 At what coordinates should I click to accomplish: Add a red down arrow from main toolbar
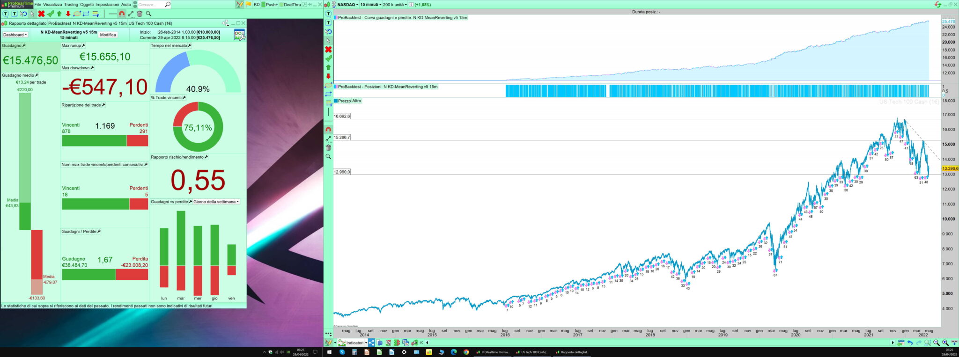click(x=68, y=14)
